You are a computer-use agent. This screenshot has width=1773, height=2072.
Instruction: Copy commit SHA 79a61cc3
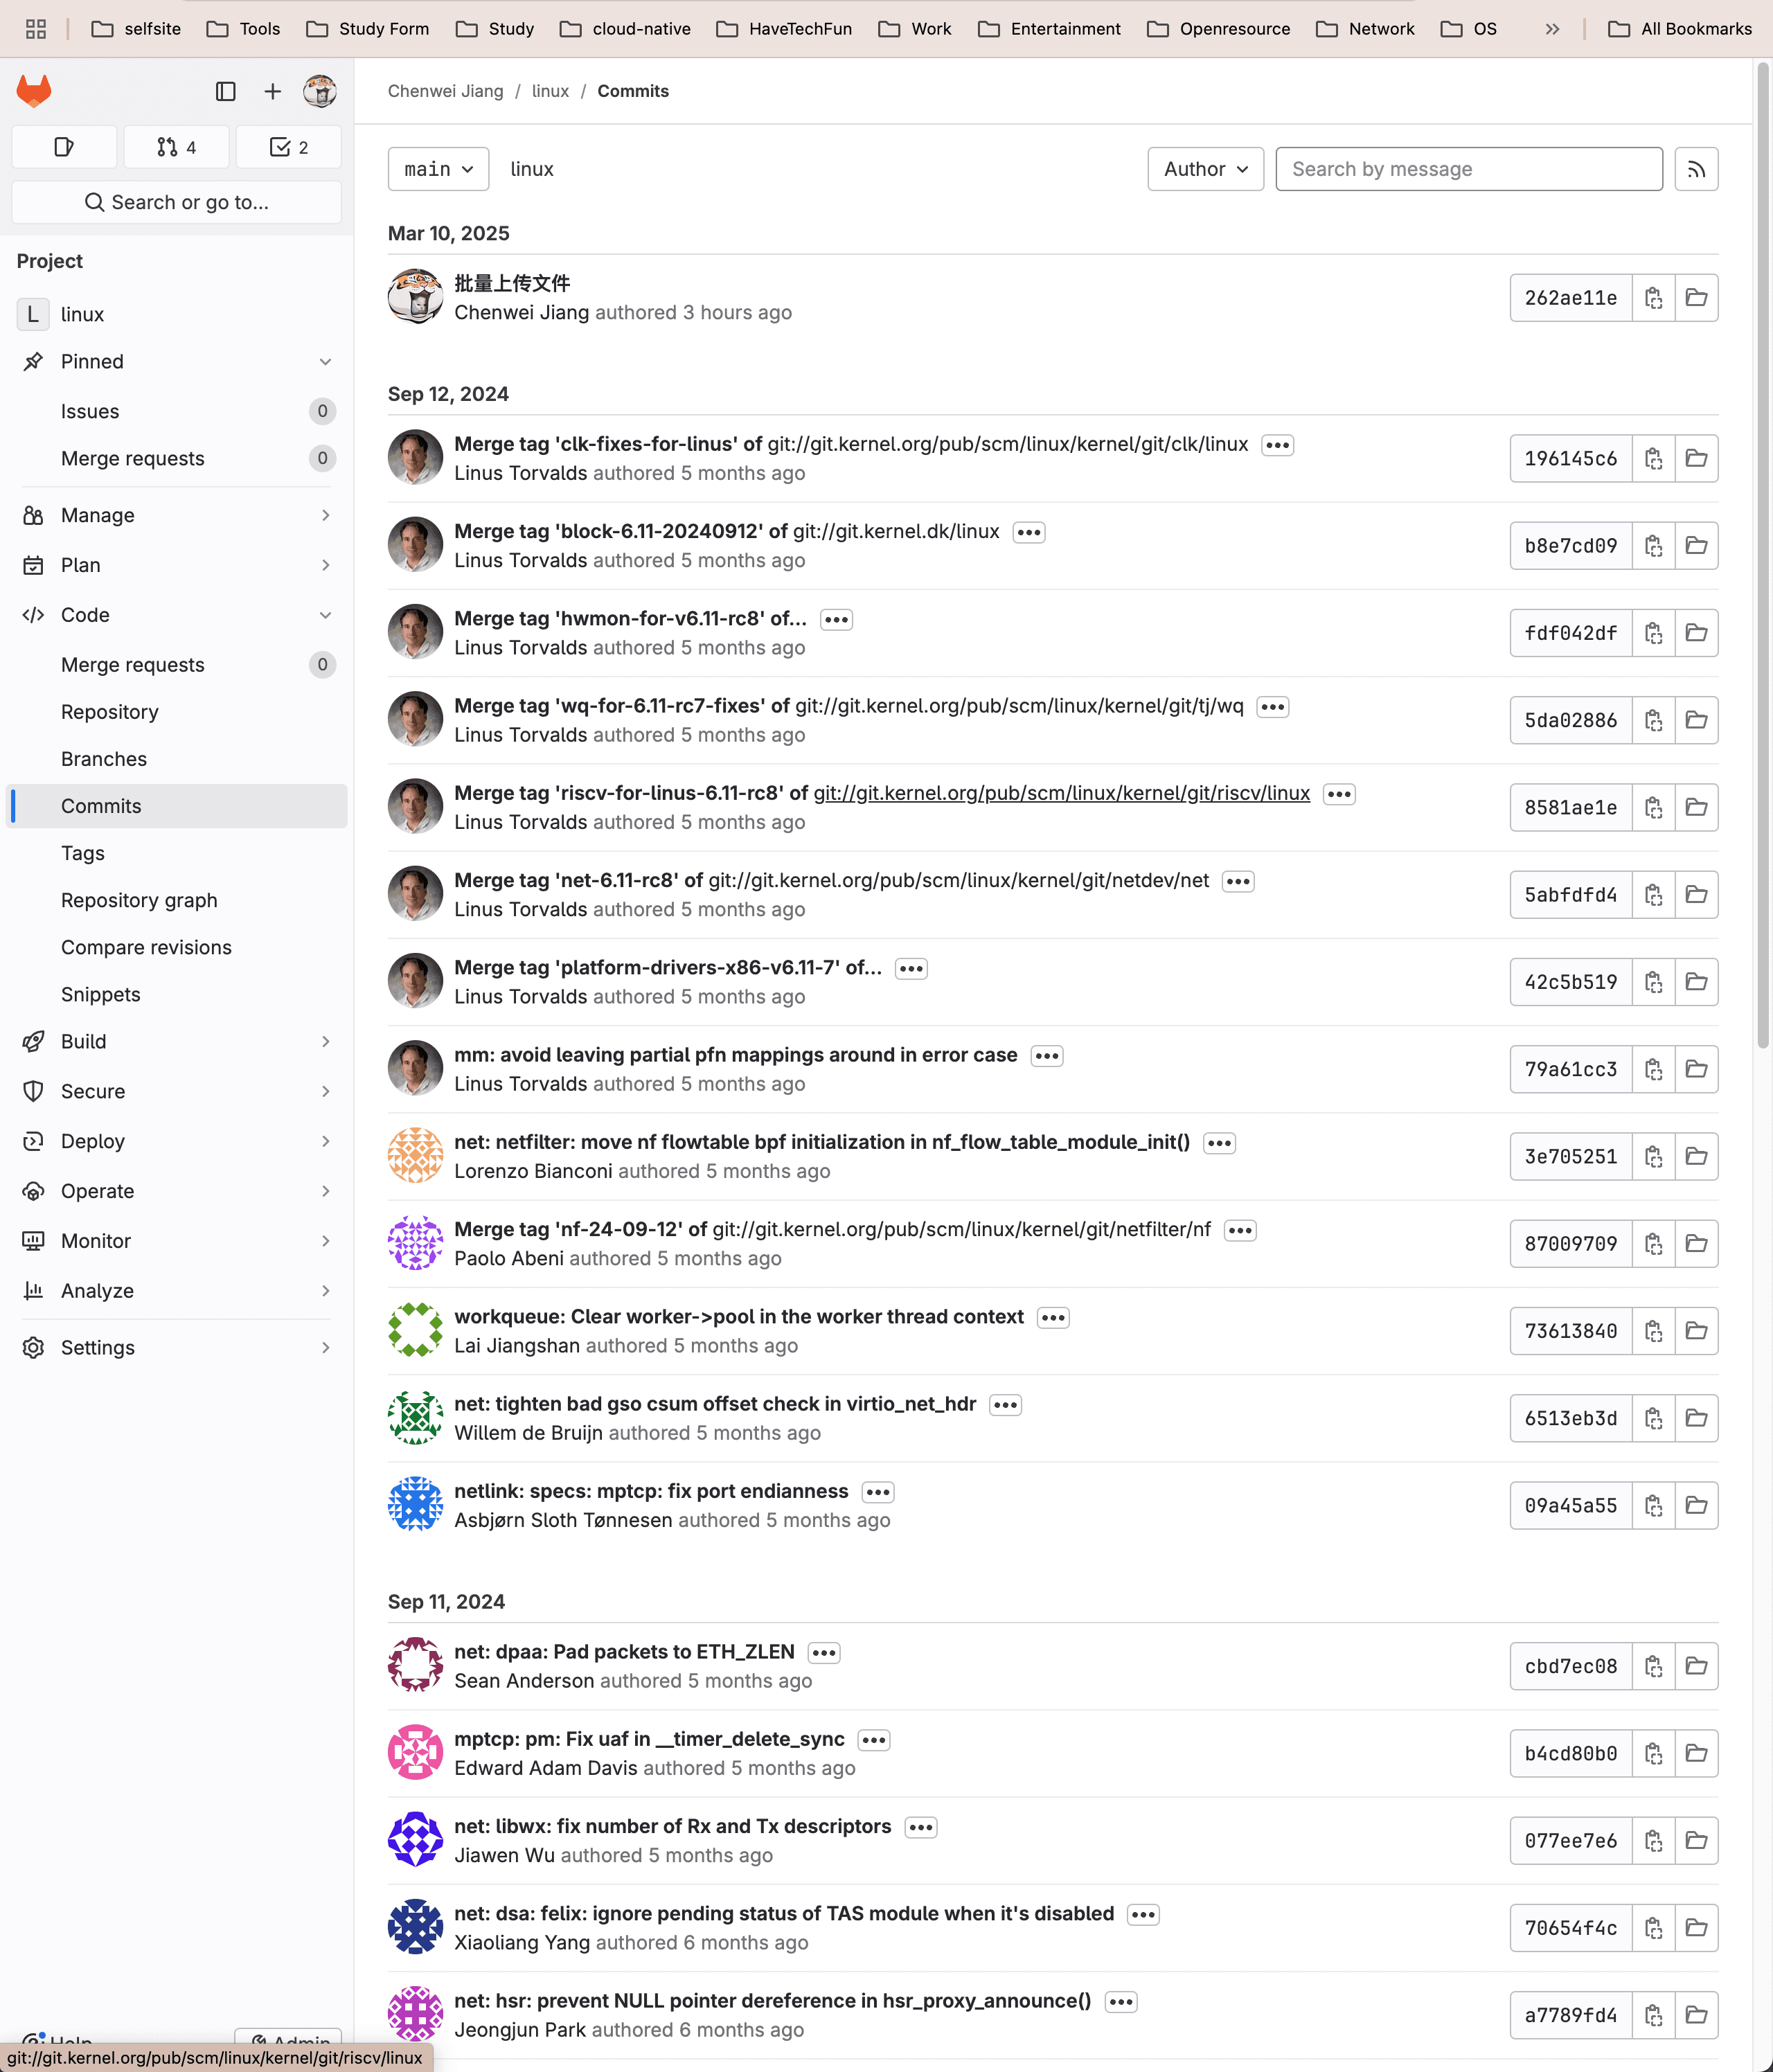[x=1653, y=1069]
